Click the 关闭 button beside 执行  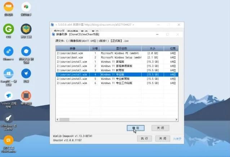(163, 138)
